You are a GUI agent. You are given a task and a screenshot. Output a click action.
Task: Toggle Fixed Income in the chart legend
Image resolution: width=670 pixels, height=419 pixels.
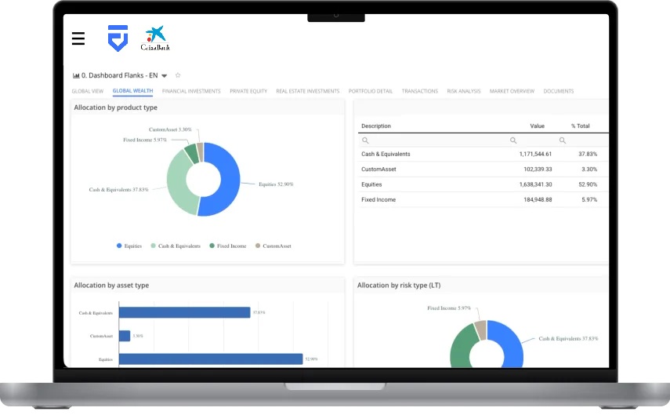point(227,246)
